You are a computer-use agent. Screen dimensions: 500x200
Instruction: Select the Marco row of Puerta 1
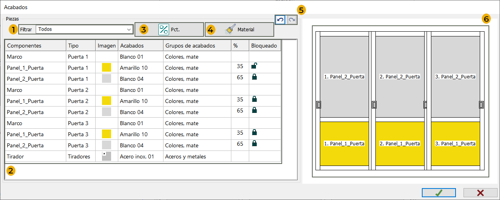[143, 57]
